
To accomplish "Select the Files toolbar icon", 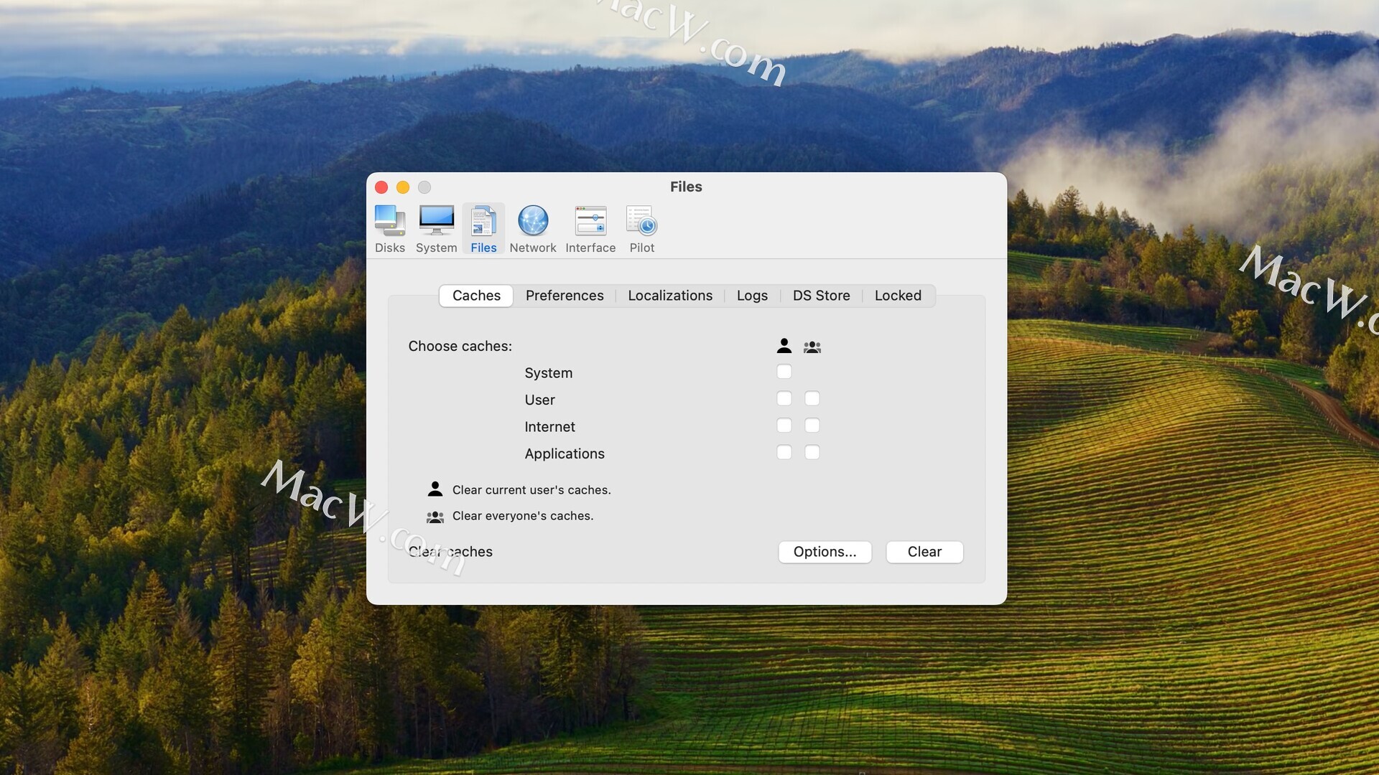I will (483, 228).
